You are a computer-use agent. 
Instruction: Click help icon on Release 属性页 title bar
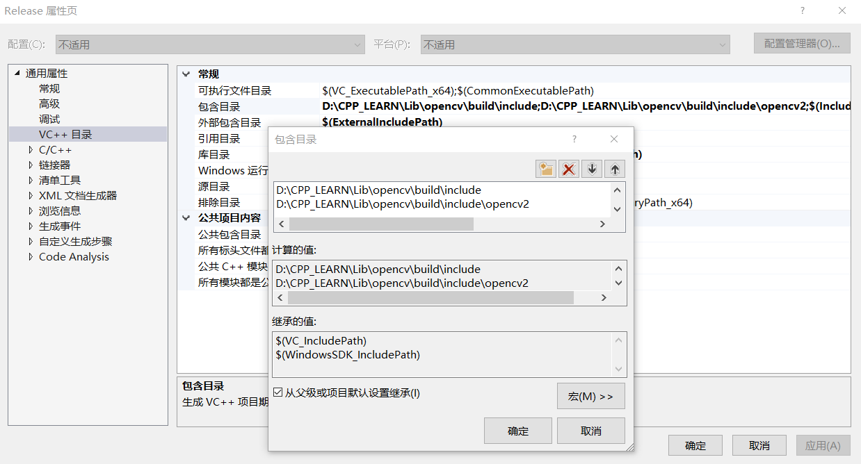(x=802, y=10)
